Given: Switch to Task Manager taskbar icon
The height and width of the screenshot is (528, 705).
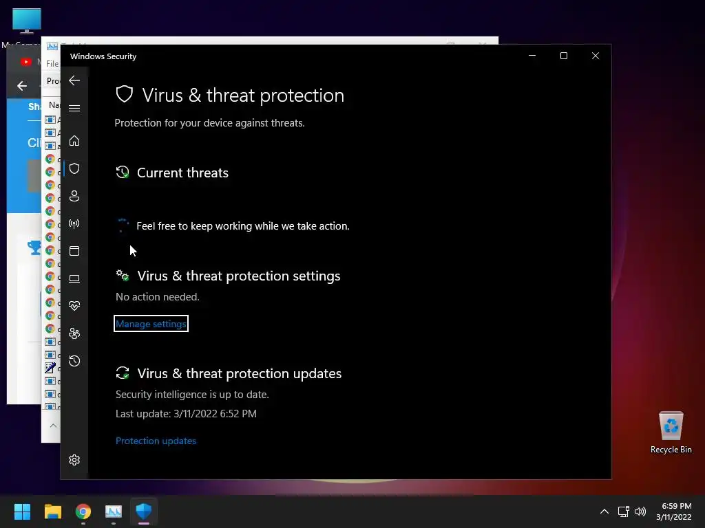Looking at the screenshot, I should [114, 511].
